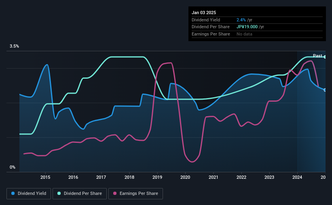The height and width of the screenshot is (205, 332).
Task: Click the blue Dividend Yield legend dot
Action: point(13,193)
